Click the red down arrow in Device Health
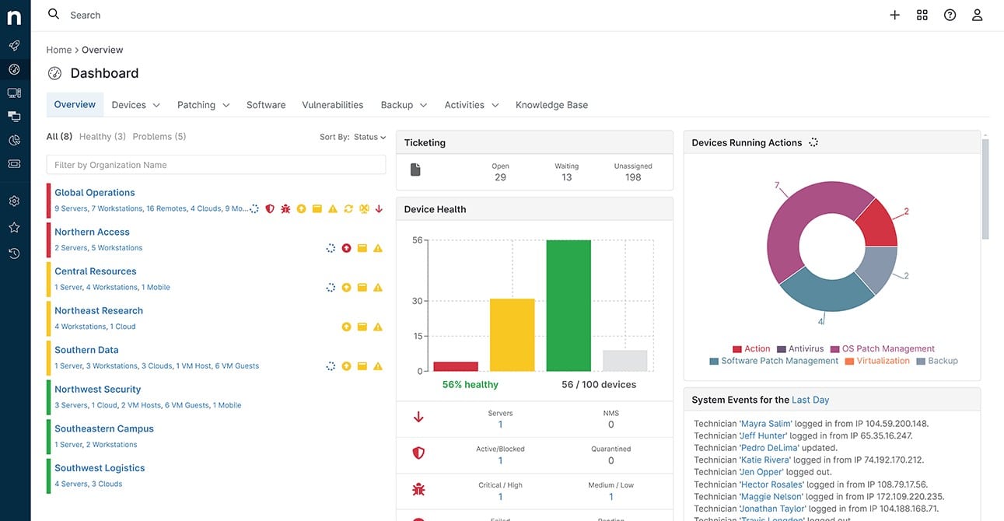The width and height of the screenshot is (1004, 521). [x=418, y=418]
